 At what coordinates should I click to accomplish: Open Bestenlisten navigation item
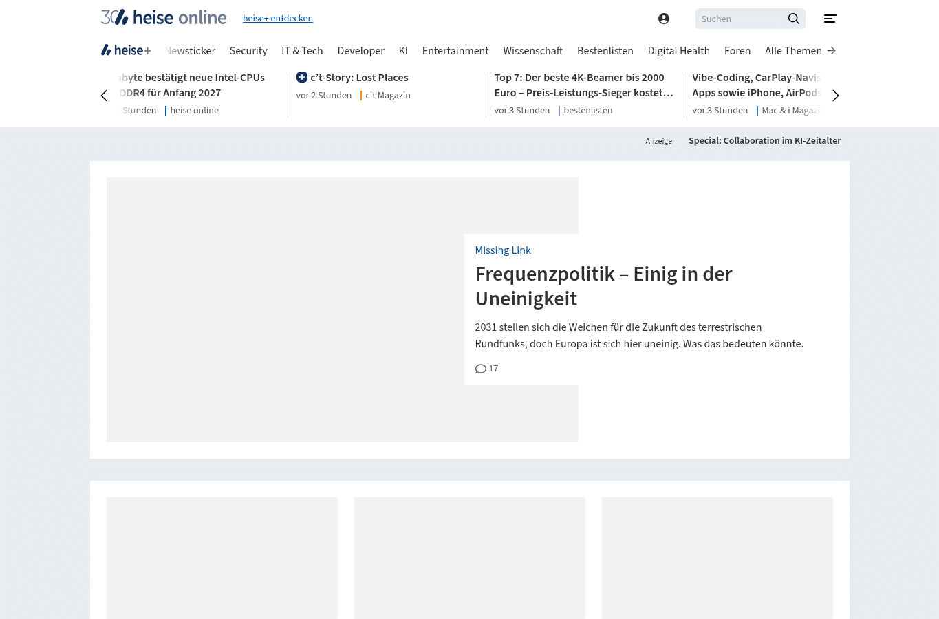click(x=605, y=51)
